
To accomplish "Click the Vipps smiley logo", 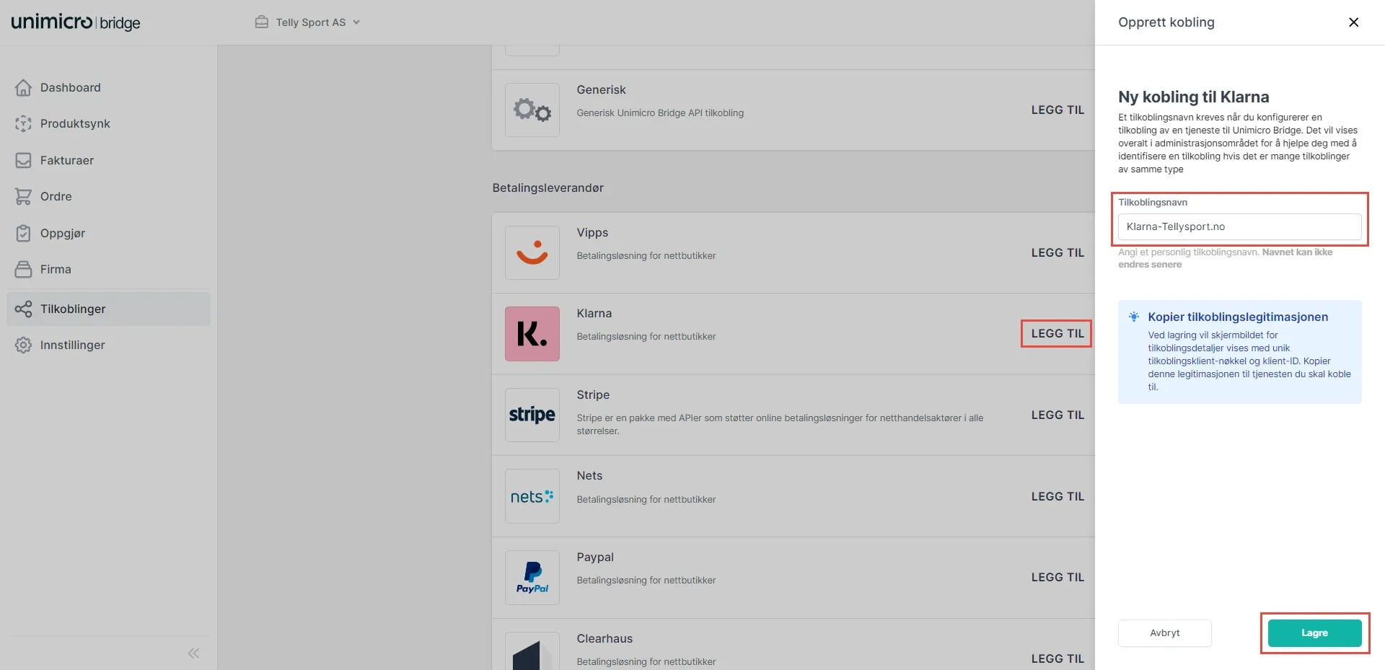I will point(532,252).
